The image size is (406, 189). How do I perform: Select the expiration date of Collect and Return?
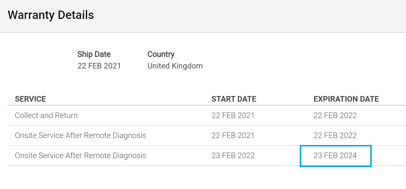[335, 116]
